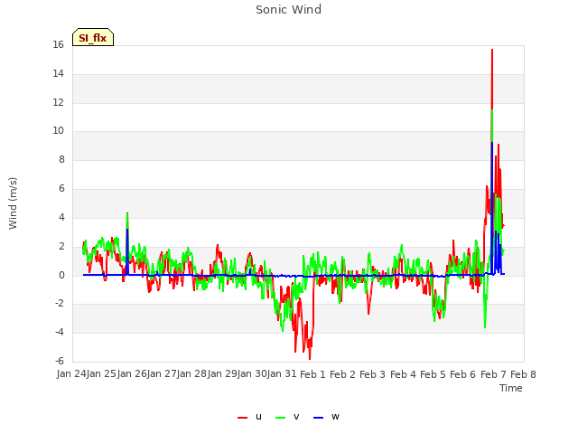Click the 8 y-axis tick label
The image size is (578, 434).
point(61,159)
